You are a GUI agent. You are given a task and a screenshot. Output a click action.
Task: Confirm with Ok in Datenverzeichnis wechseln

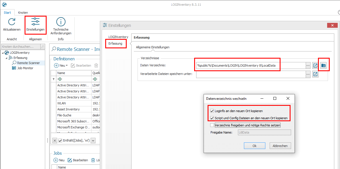[254, 146]
